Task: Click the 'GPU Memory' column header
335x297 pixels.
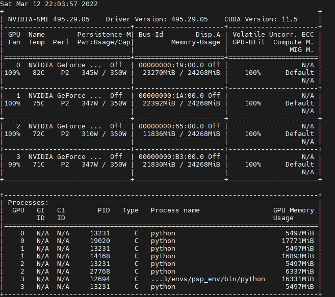Action: pyautogui.click(x=294, y=210)
